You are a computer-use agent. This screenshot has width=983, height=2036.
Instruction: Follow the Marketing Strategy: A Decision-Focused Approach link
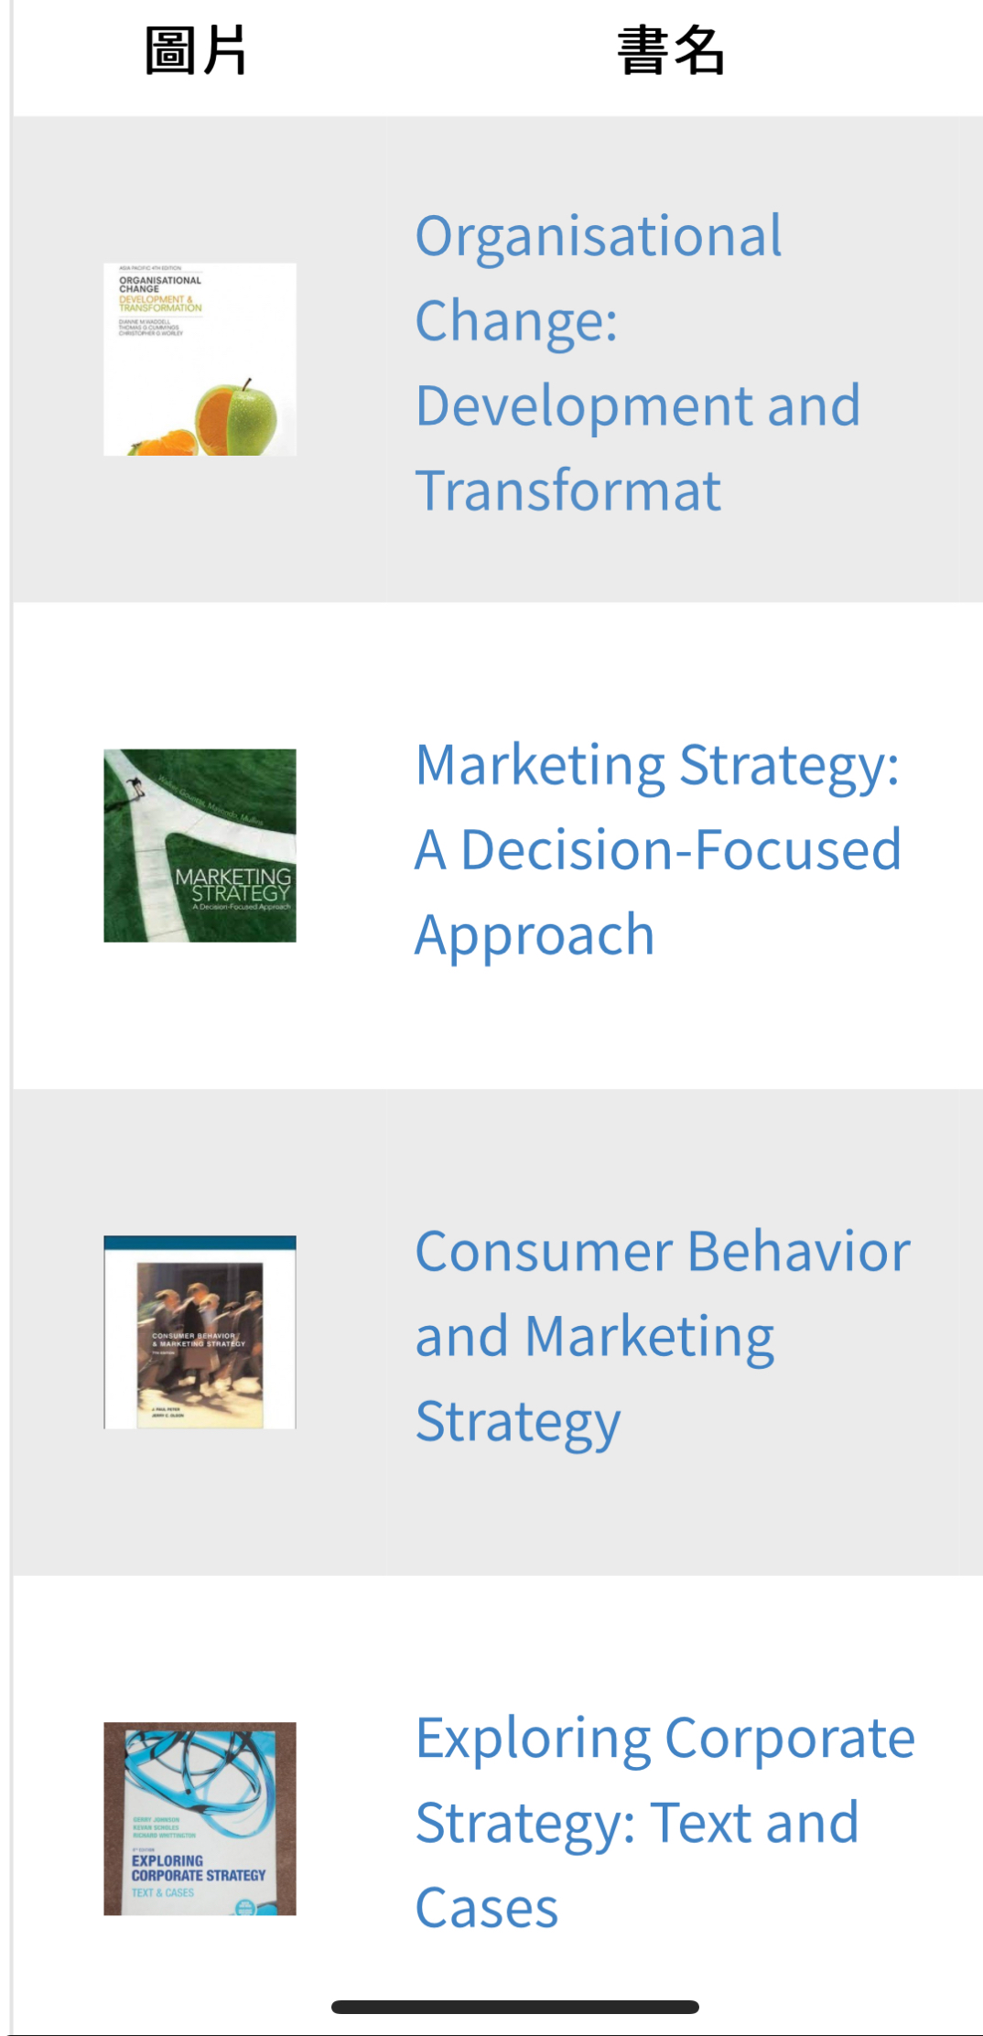point(658,850)
